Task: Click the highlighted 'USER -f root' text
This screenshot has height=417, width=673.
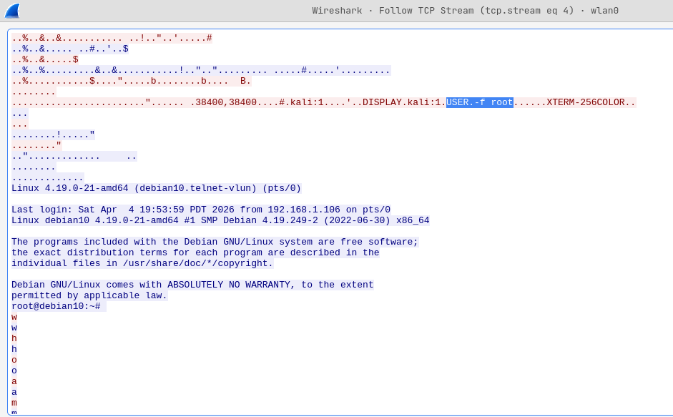Action: coord(479,102)
